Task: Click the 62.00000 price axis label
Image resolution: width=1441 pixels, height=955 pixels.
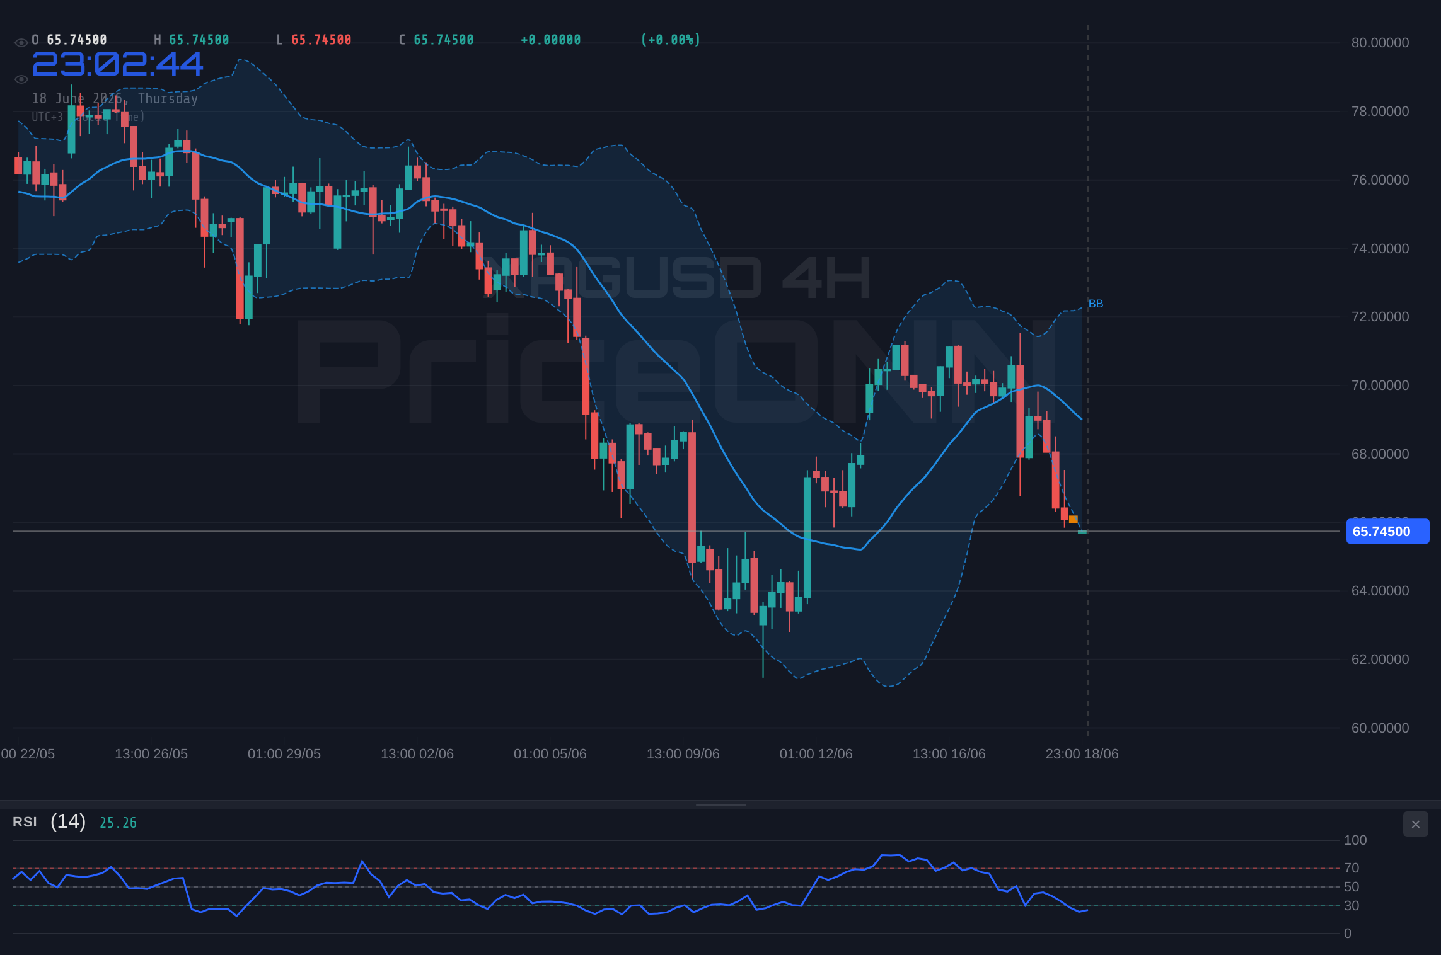Action: coord(1380,660)
